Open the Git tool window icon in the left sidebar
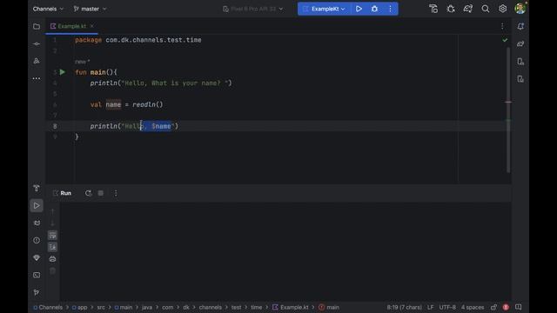The image size is (557, 313). click(x=37, y=292)
